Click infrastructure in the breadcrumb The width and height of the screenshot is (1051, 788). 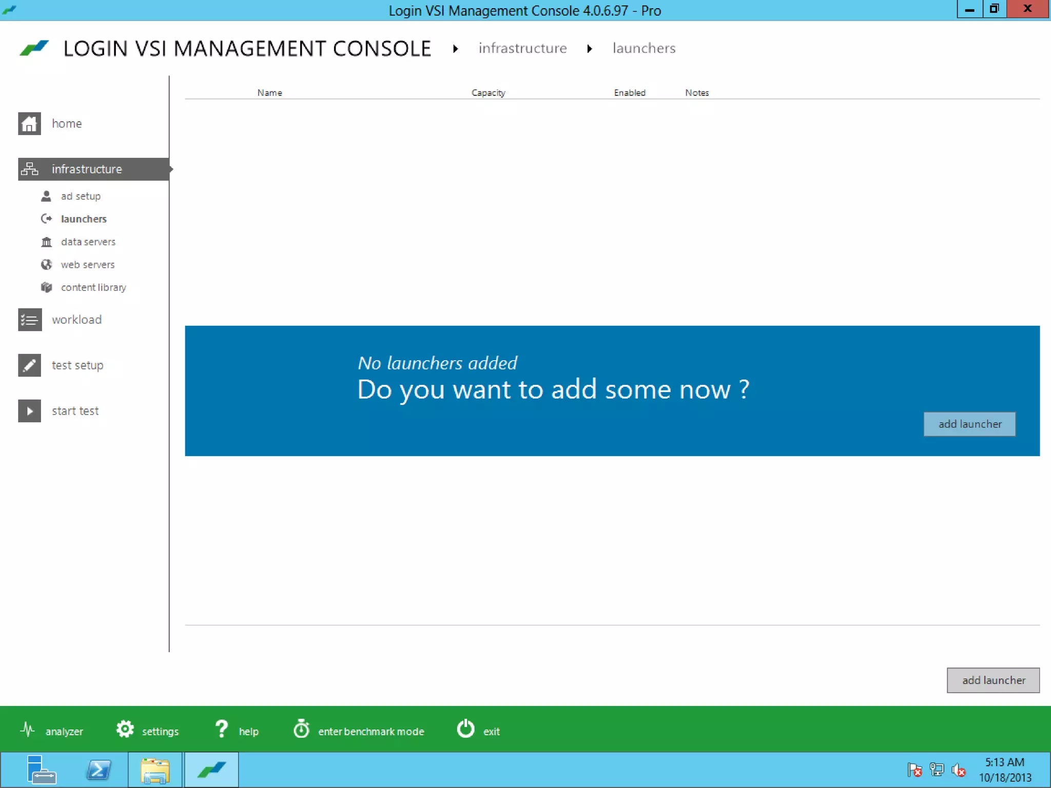pos(522,48)
